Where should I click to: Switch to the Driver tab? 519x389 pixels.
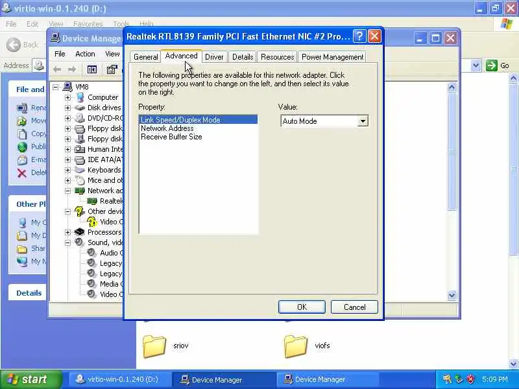tap(214, 57)
